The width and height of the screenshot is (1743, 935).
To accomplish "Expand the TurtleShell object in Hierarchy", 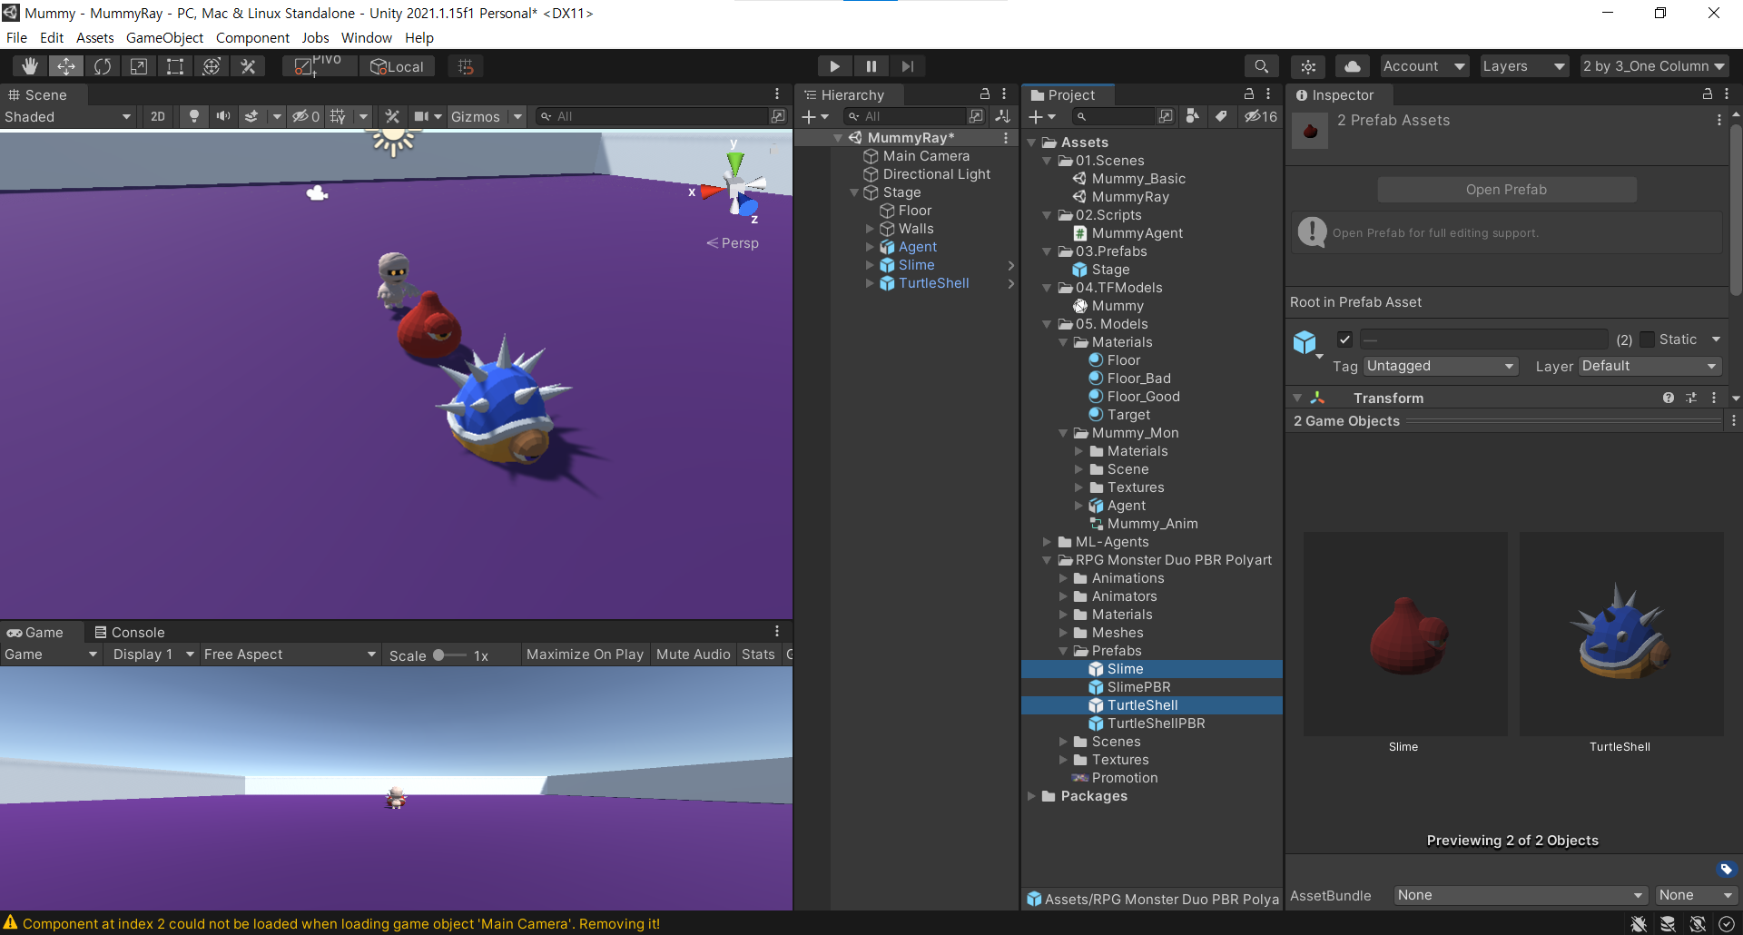I will (870, 283).
